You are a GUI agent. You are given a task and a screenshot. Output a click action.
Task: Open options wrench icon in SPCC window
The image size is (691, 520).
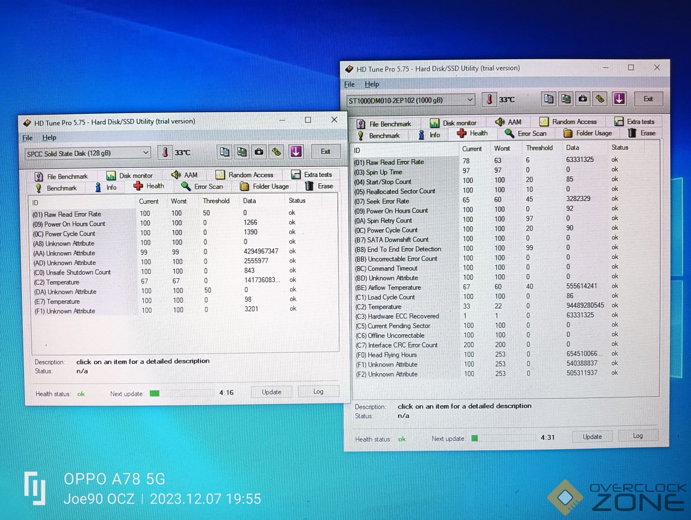point(277,152)
